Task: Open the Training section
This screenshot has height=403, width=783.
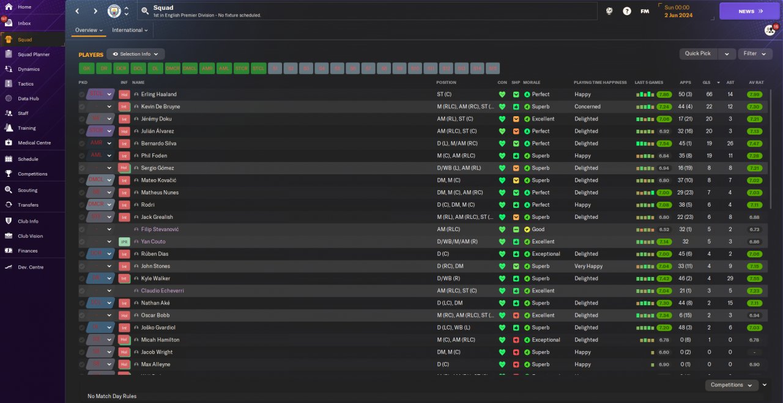Action: [x=27, y=128]
